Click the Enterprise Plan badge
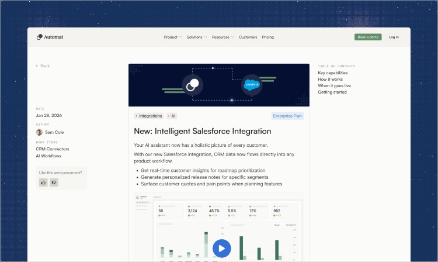 (x=287, y=116)
